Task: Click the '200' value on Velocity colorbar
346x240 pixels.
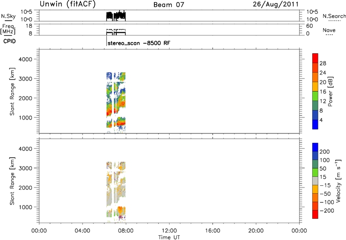Action: [325, 152]
